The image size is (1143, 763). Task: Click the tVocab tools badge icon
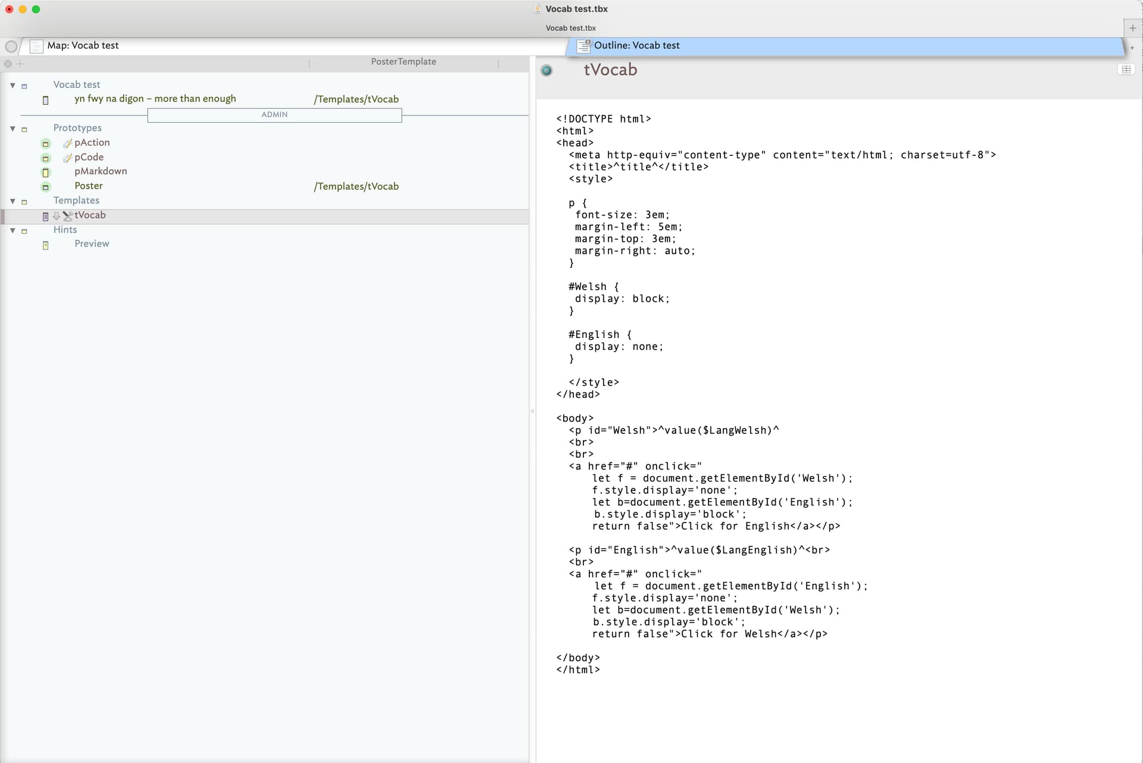pos(67,216)
